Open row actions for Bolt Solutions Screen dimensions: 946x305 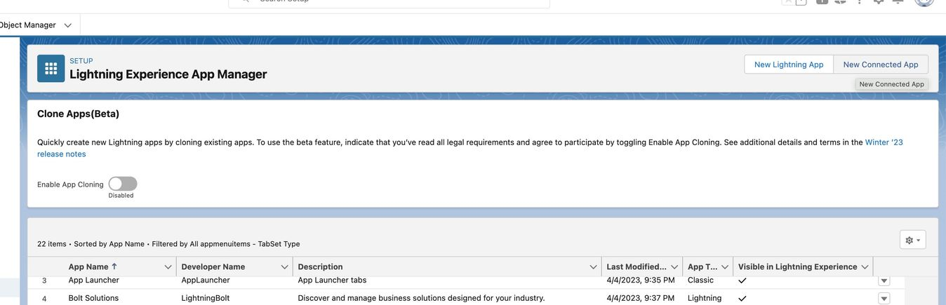(x=884, y=299)
